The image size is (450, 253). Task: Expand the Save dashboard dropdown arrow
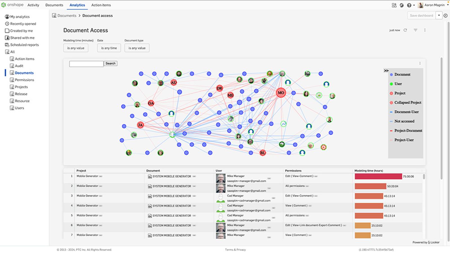coord(439,15)
